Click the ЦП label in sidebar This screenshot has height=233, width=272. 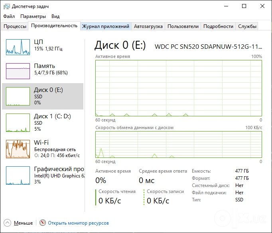coord(38,42)
